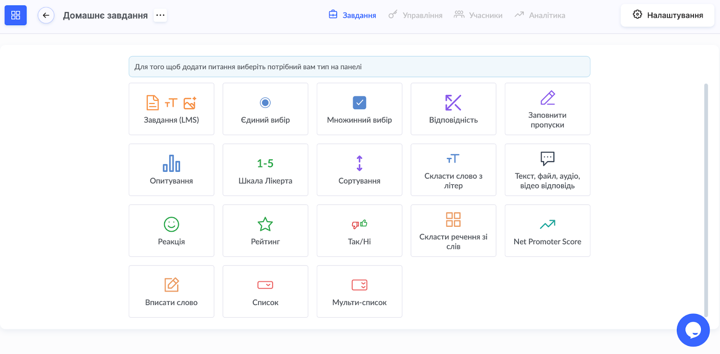Image resolution: width=720 pixels, height=354 pixels.
Task: Choose the Заповнити пропуски pencil icon
Action: click(x=548, y=98)
